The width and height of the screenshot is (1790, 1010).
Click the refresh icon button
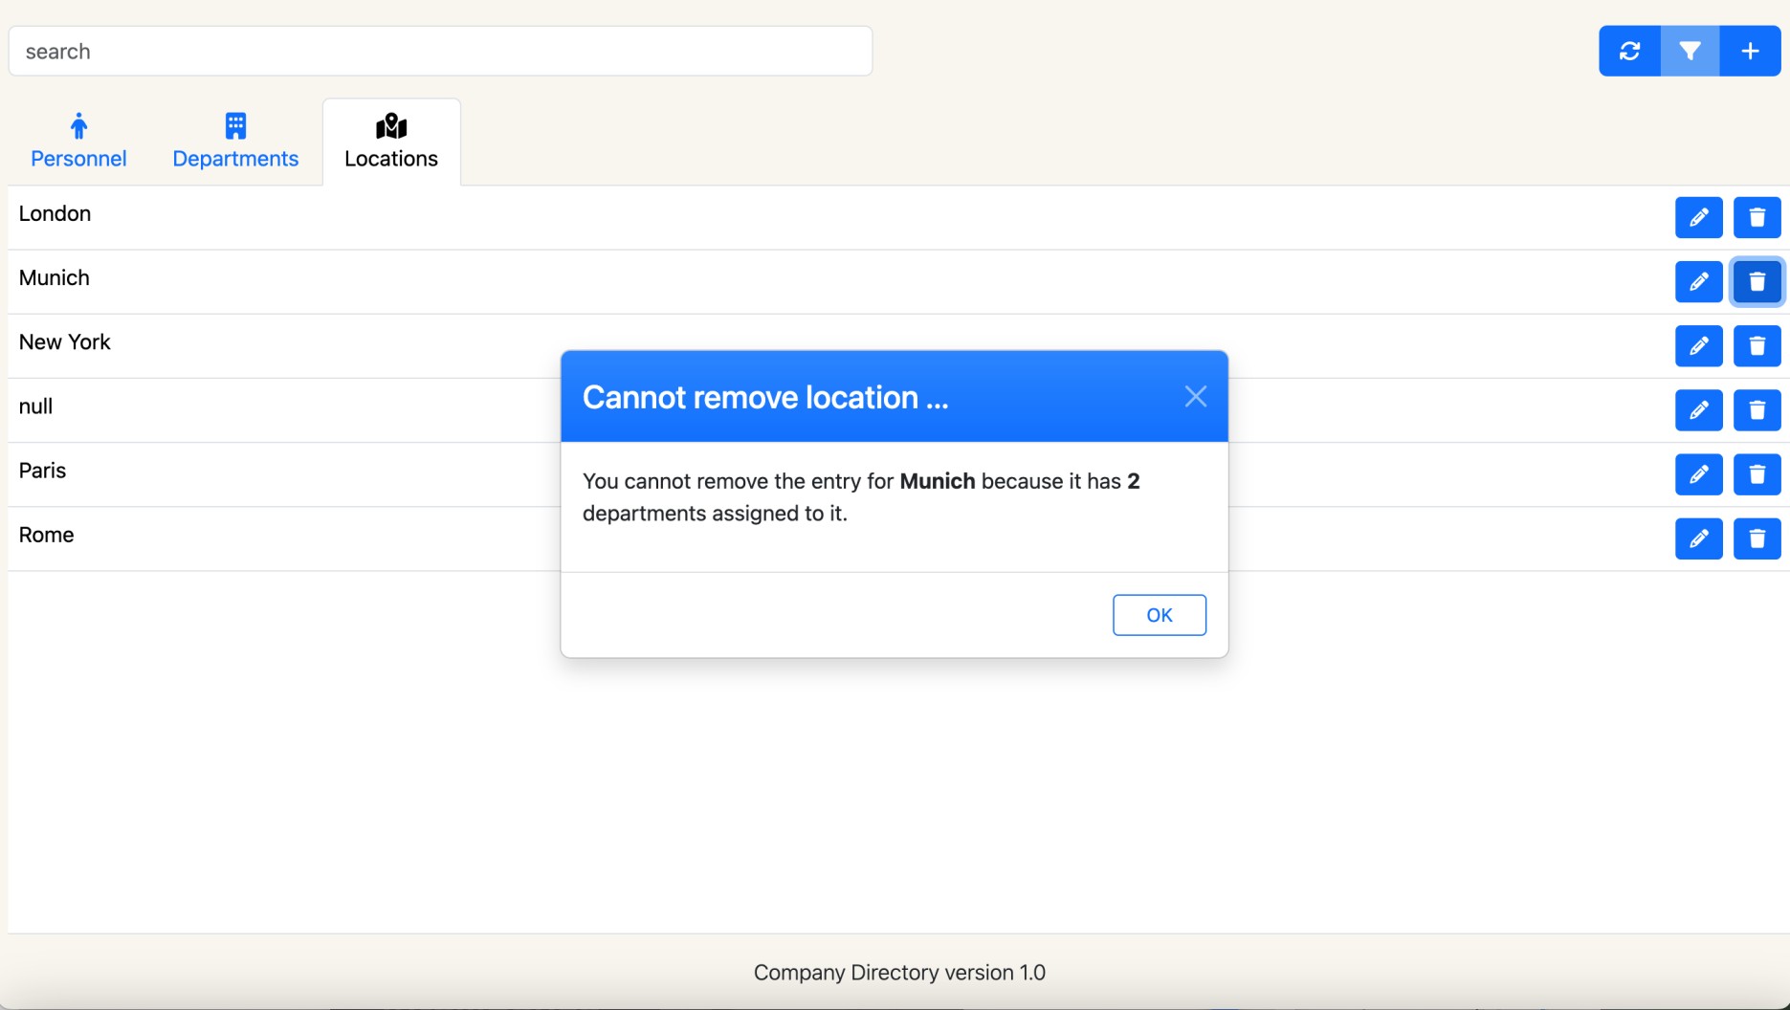(1629, 51)
